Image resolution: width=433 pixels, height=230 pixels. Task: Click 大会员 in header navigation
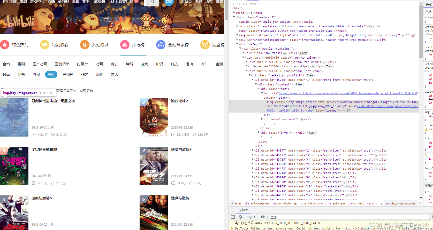point(186,2)
